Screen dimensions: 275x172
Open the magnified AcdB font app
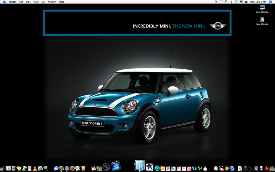(x=140, y=165)
